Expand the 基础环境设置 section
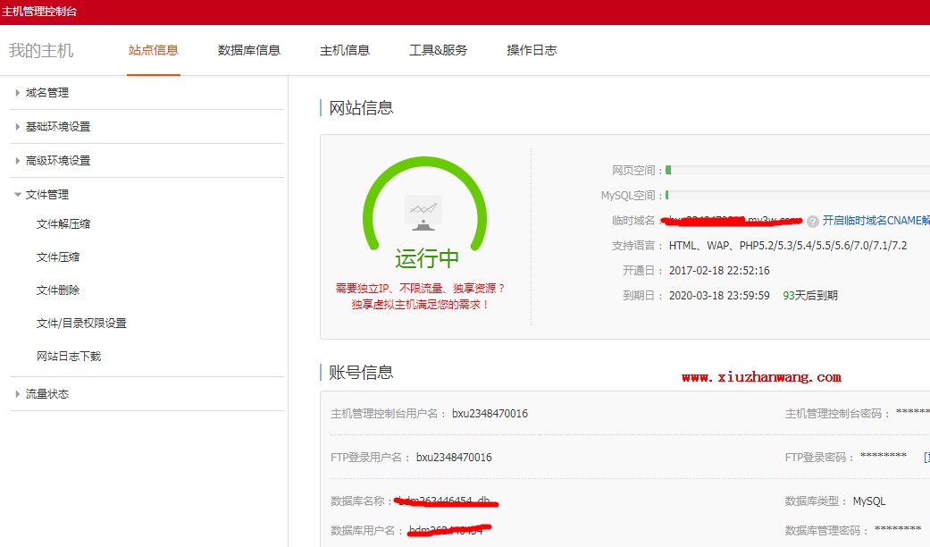 click(x=58, y=126)
